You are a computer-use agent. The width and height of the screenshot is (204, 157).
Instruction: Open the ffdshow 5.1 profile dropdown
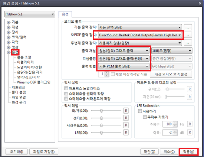[x=30, y=14]
